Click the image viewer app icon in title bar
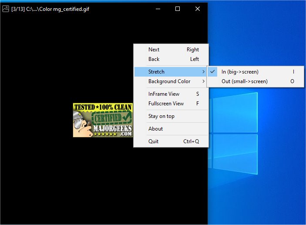 [x=6, y=9]
